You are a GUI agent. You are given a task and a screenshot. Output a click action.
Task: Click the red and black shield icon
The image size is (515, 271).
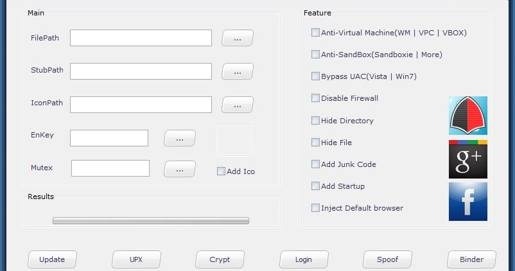(x=468, y=116)
